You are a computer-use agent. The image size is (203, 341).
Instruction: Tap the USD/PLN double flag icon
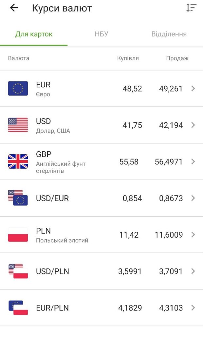(x=18, y=271)
